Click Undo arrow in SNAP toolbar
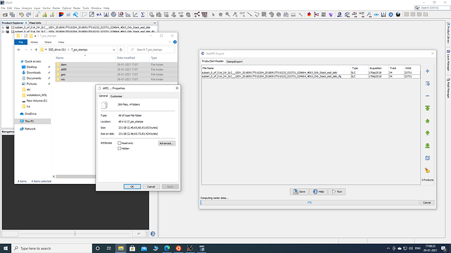Image resolution: width=451 pixels, height=253 pixels. click(22, 14)
